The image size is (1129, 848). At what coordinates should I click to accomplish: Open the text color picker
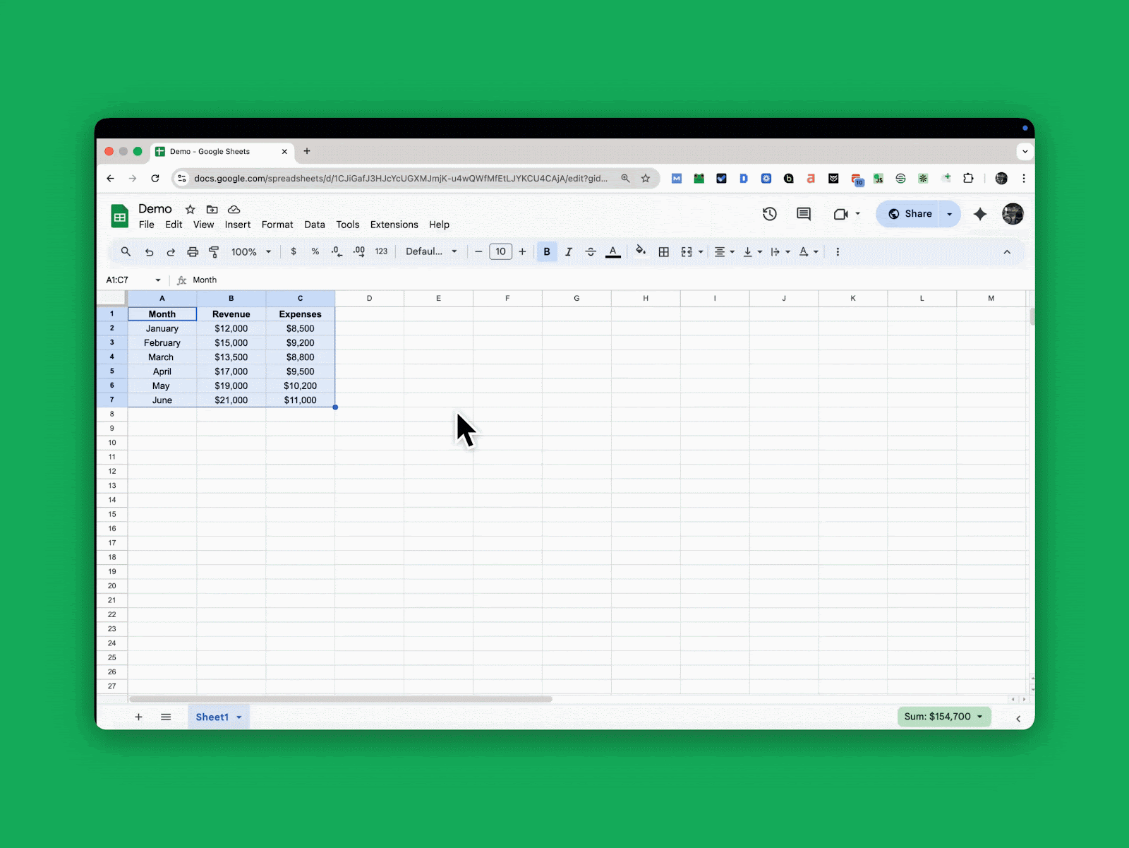click(613, 251)
